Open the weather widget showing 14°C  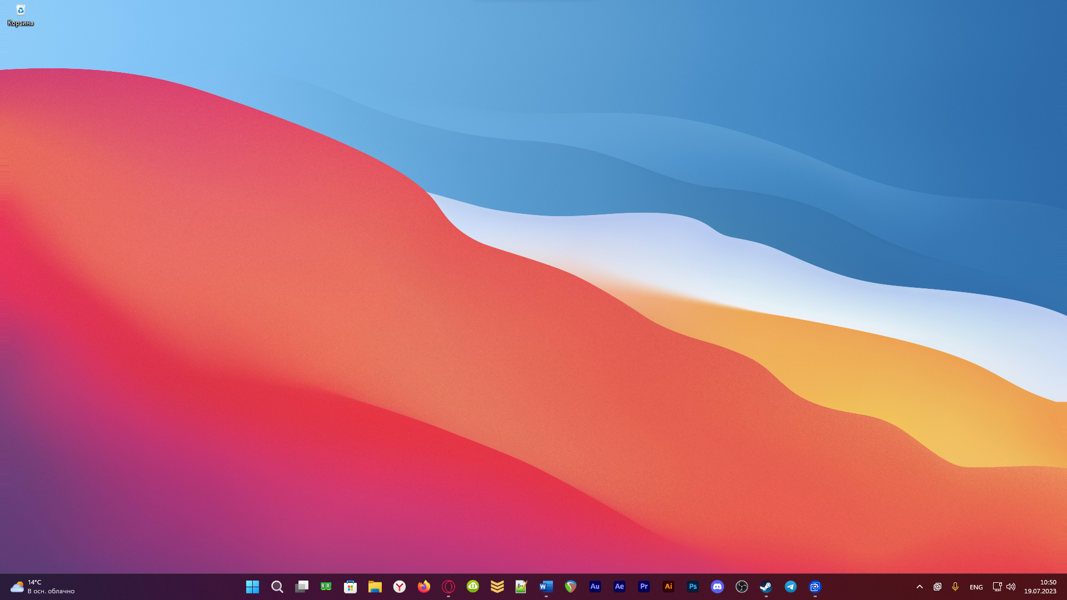42,587
